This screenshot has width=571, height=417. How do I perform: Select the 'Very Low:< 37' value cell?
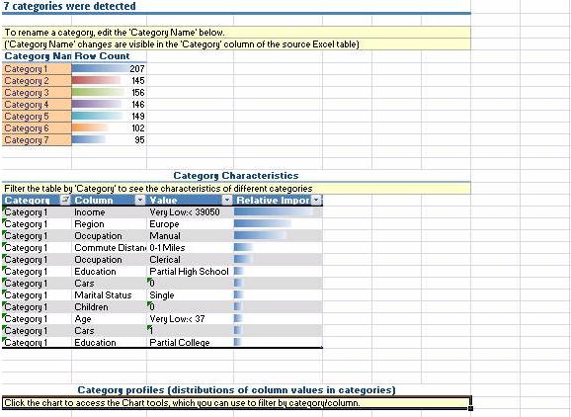190,318
